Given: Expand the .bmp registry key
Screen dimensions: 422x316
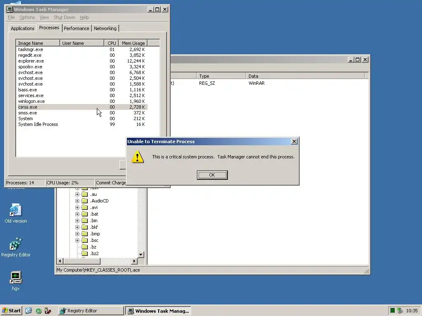Looking at the screenshot, I should (x=77, y=234).
